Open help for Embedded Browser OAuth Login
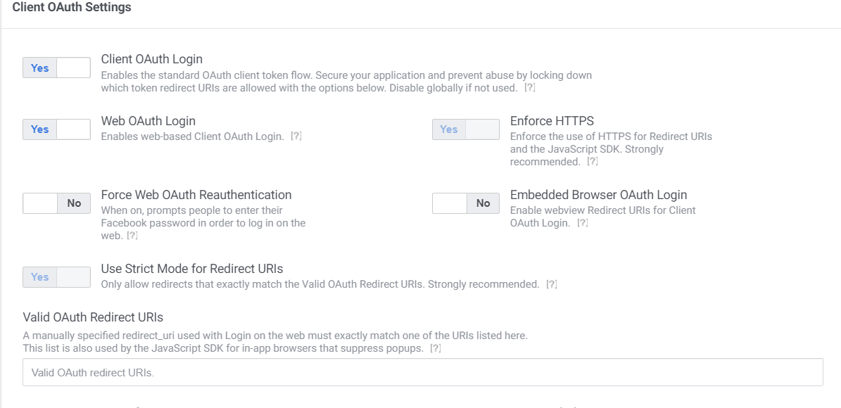This screenshot has height=408, width=841. point(582,223)
